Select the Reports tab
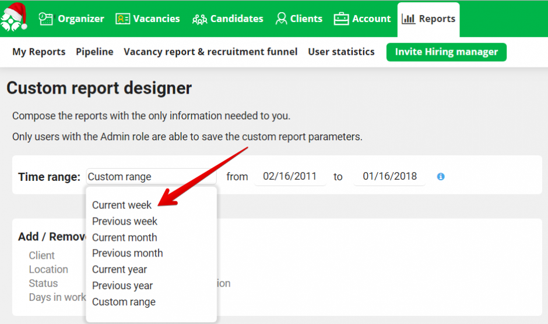Image resolution: width=548 pixels, height=324 pixels. click(x=428, y=19)
